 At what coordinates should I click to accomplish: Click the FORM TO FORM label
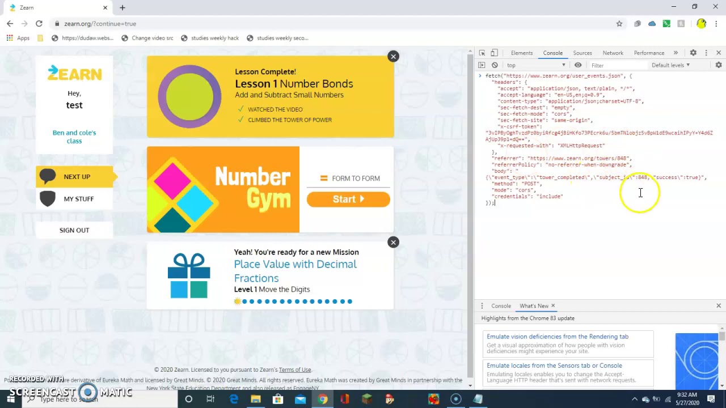pos(356,178)
